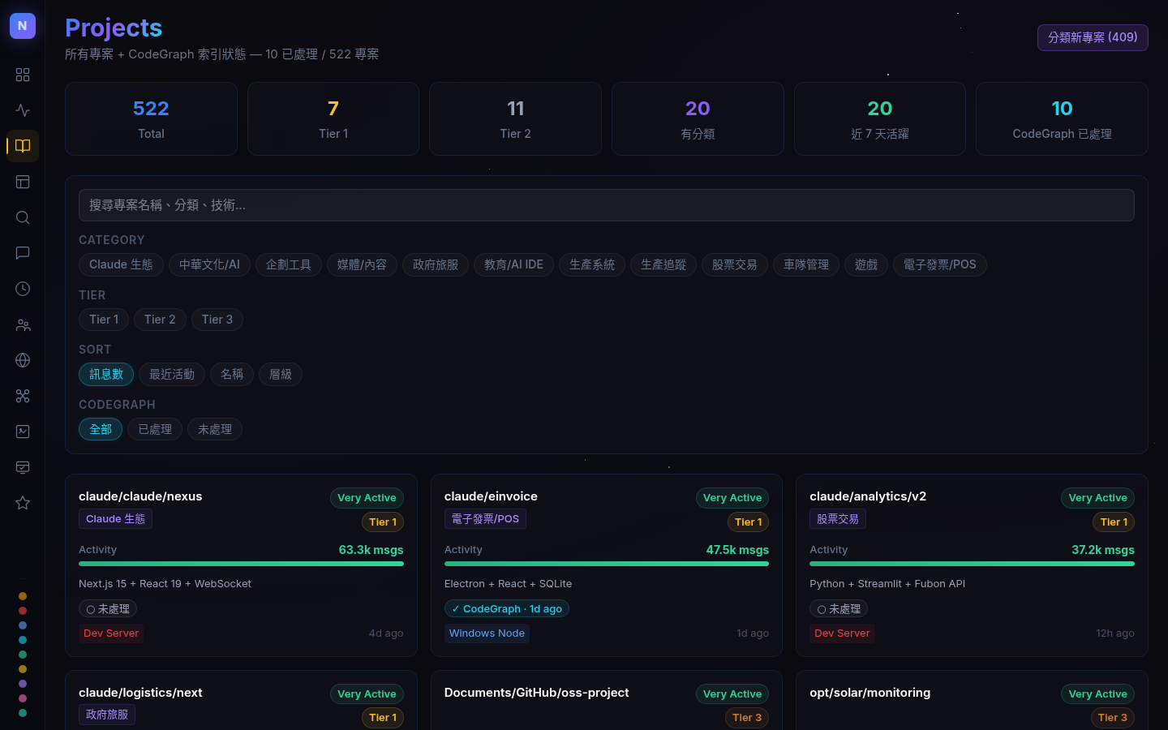Screen dimensions: 1168x730
Task: Toggle the 媒體/內容 category filter
Action: point(362,264)
